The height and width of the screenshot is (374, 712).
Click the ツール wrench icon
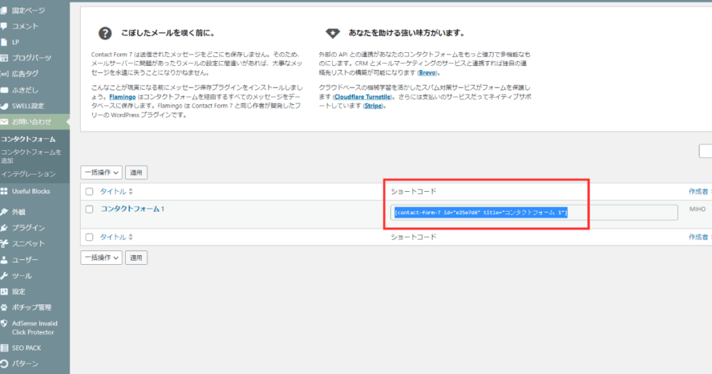pyautogui.click(x=3, y=276)
